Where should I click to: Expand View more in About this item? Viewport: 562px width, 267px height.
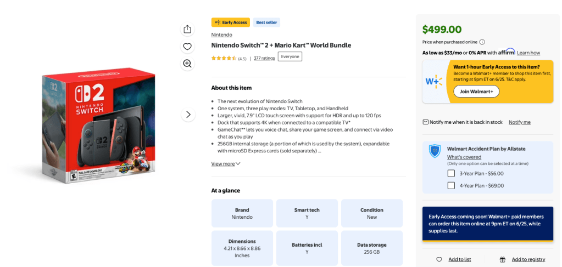(x=226, y=163)
